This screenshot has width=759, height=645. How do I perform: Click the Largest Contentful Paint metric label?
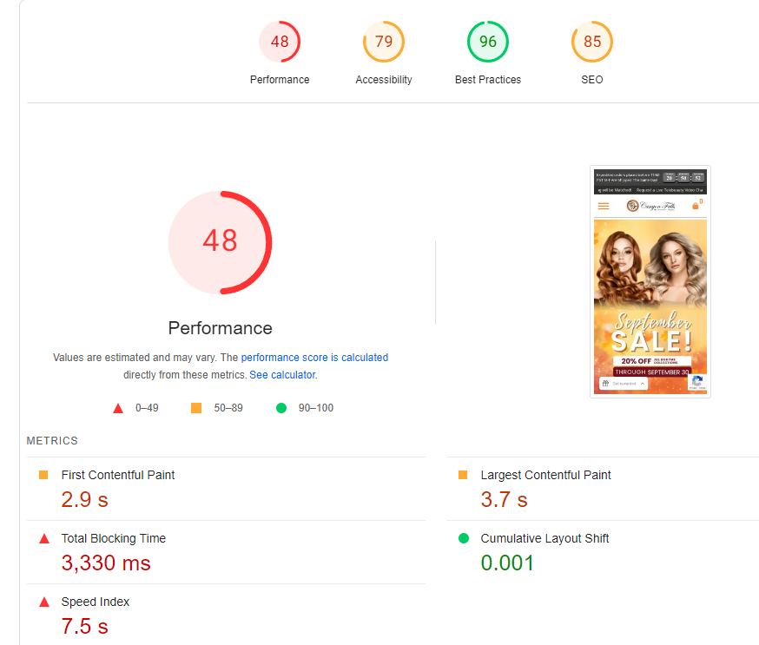pos(545,475)
